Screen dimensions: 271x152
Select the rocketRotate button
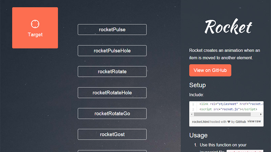[112, 72]
